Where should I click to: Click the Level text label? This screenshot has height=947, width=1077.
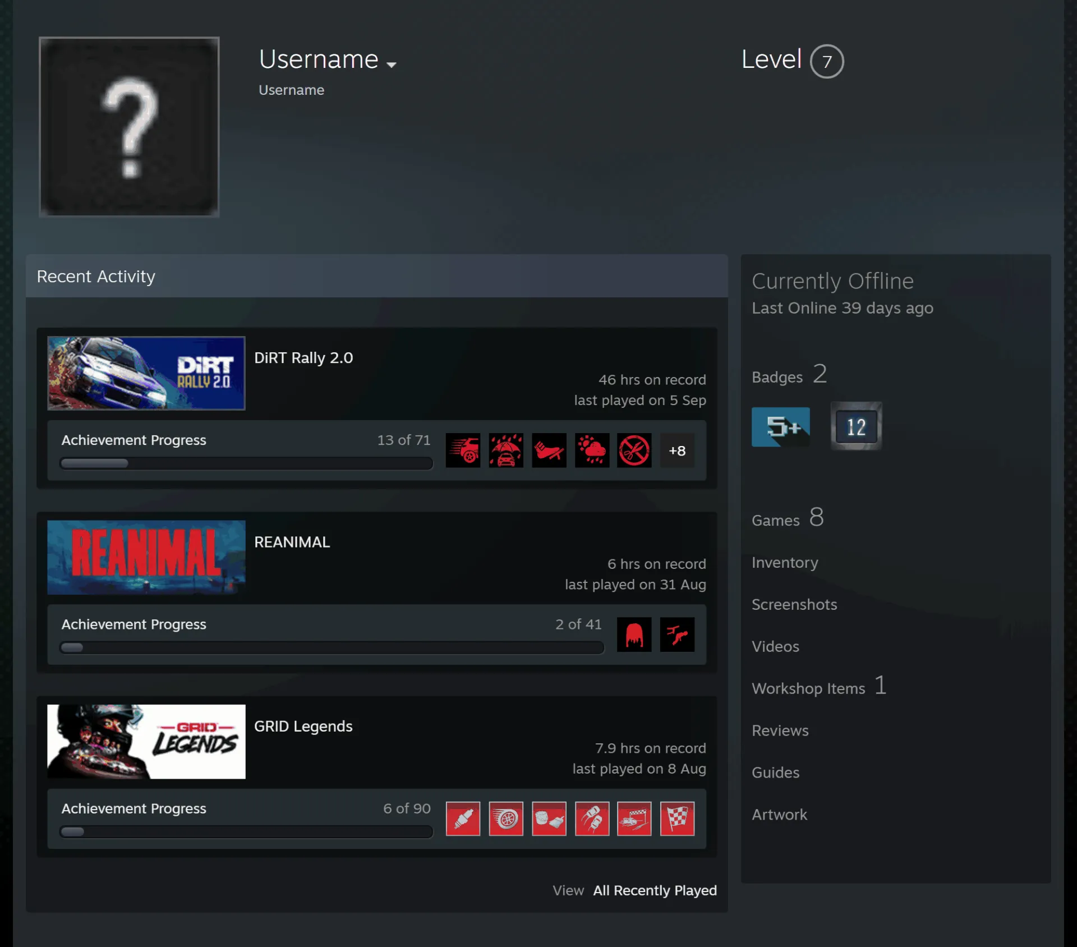tap(771, 59)
